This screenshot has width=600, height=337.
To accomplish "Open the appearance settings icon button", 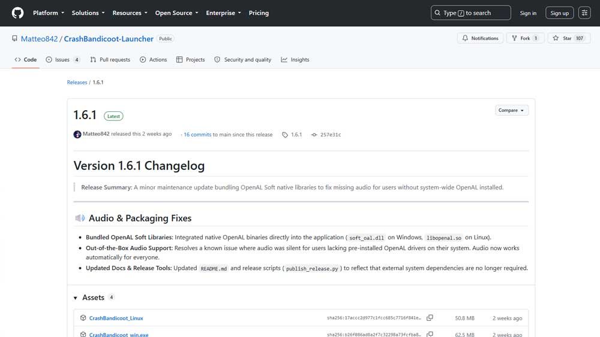I will click(584, 13).
